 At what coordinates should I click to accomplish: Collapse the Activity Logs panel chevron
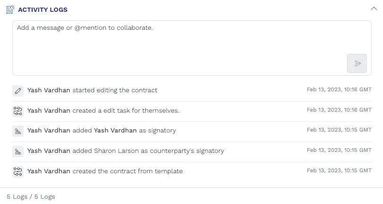point(374,8)
